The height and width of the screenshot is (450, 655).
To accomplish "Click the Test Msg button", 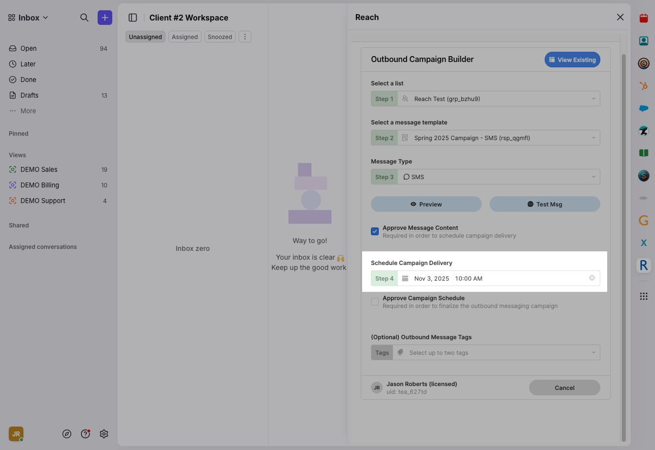I will [x=545, y=204].
